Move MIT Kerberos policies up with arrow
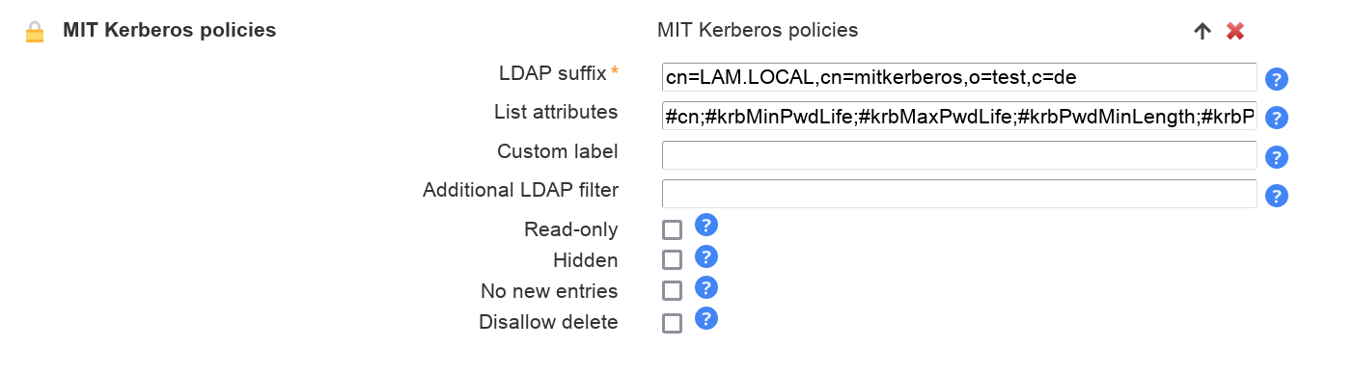Screen dimensions: 1354x375 pos(1202,31)
